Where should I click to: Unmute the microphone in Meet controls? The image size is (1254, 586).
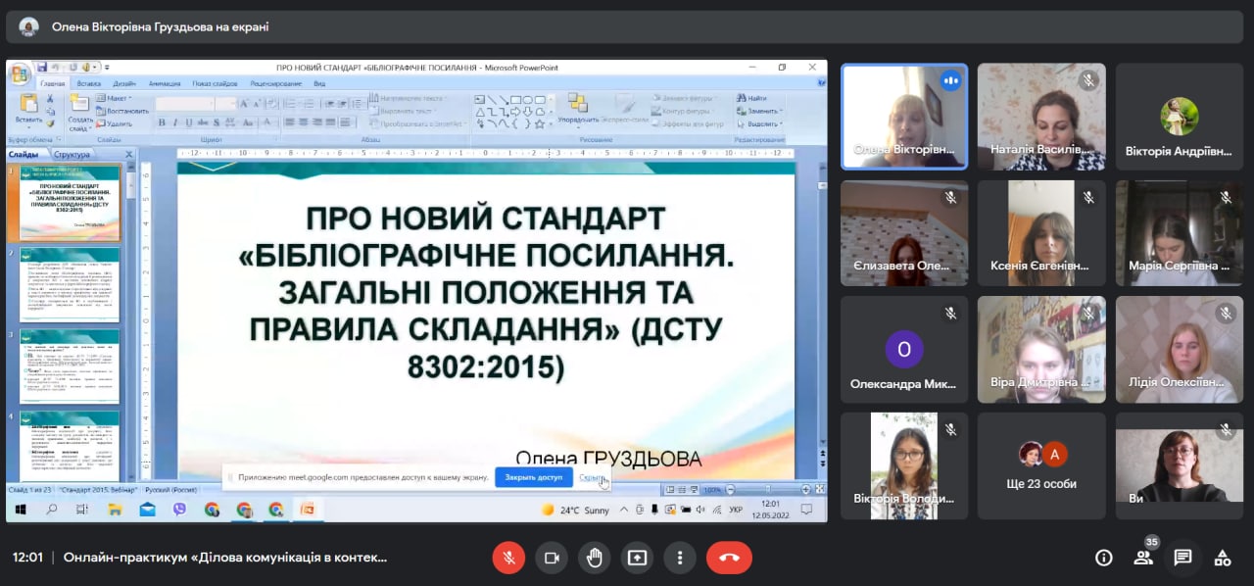coord(508,558)
